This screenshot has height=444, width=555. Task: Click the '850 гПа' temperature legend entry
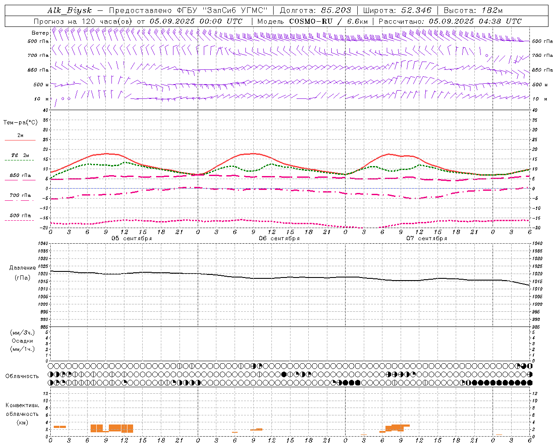(x=20, y=176)
